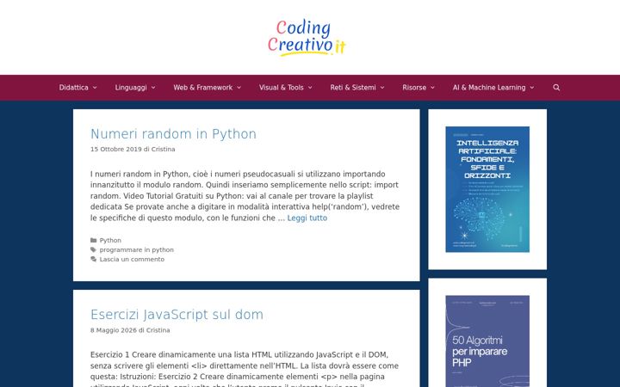620x387 pixels.
Task: Expand the Risorse dropdown arrow
Action: pos(432,88)
